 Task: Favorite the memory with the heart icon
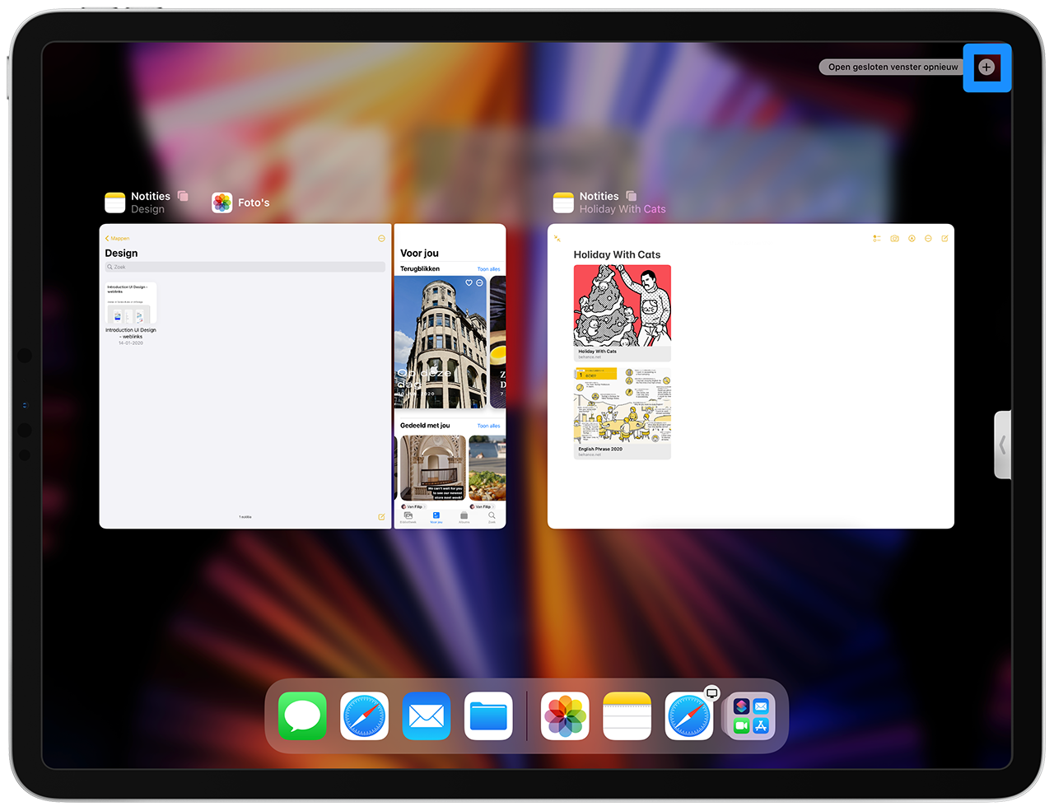[469, 283]
